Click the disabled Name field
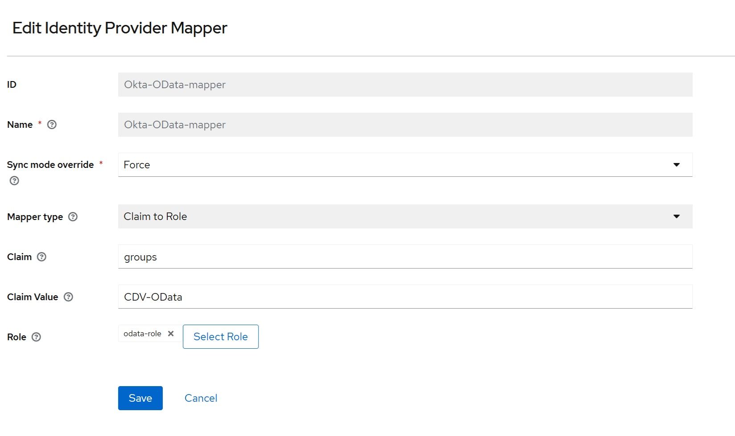Screen dimensions: 735x436 click(x=405, y=125)
